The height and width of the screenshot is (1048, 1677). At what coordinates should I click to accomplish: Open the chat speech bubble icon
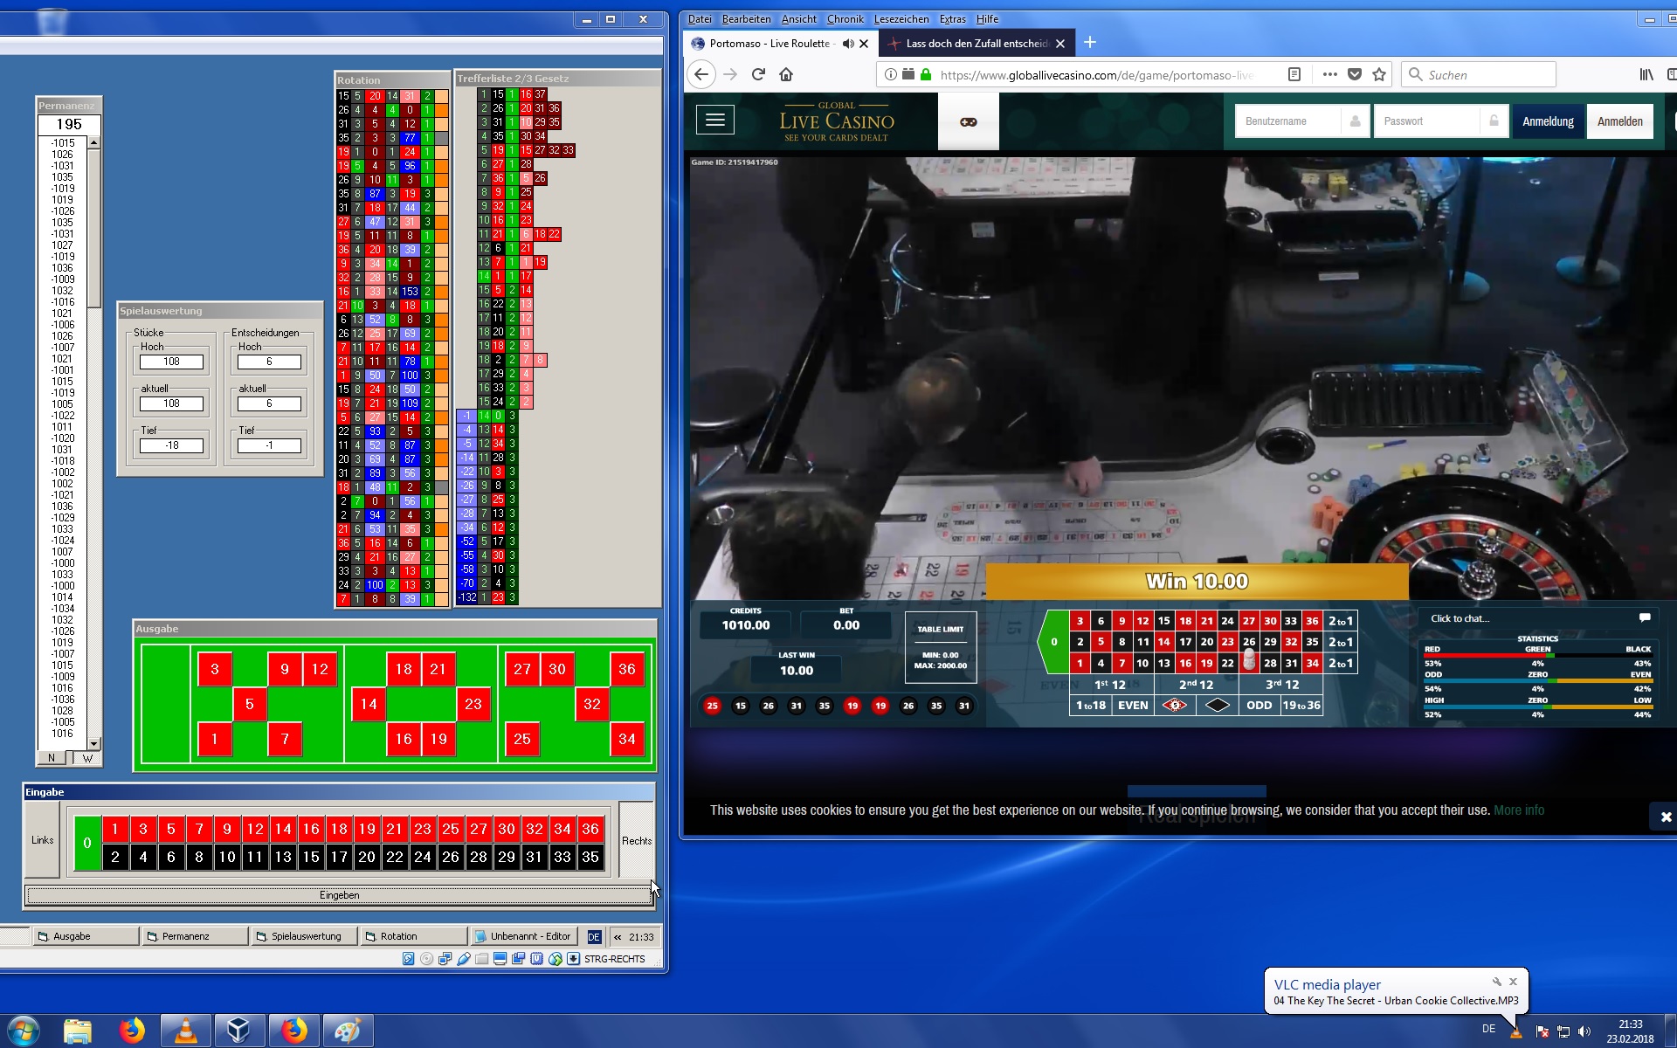coord(1644,617)
